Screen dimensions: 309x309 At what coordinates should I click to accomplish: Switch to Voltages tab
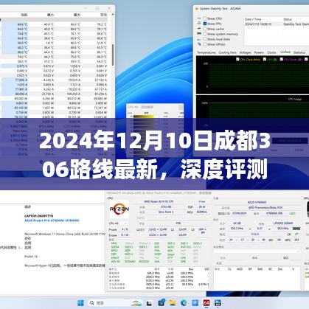245,52
